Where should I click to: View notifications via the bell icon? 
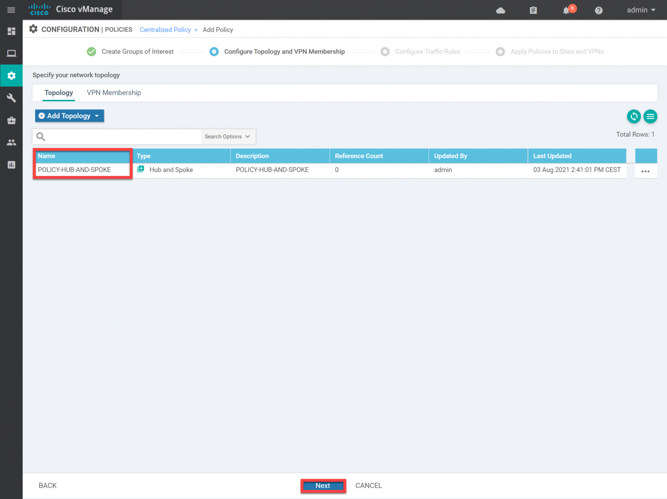(566, 10)
